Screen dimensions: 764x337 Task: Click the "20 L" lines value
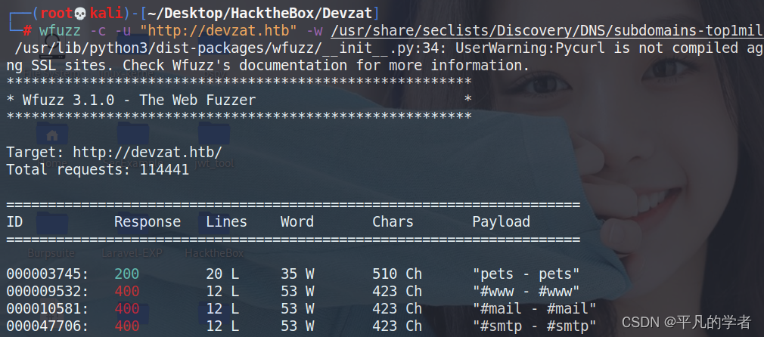pyautogui.click(x=222, y=274)
